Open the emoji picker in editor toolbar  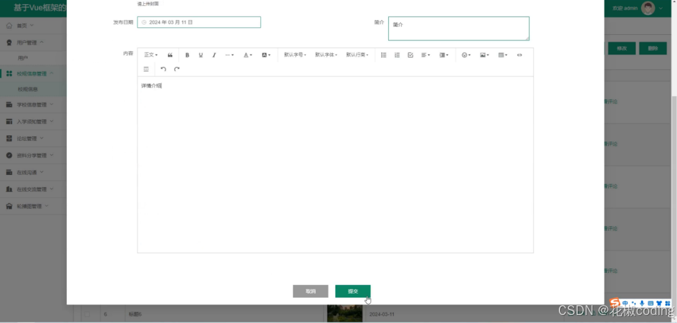tap(466, 55)
